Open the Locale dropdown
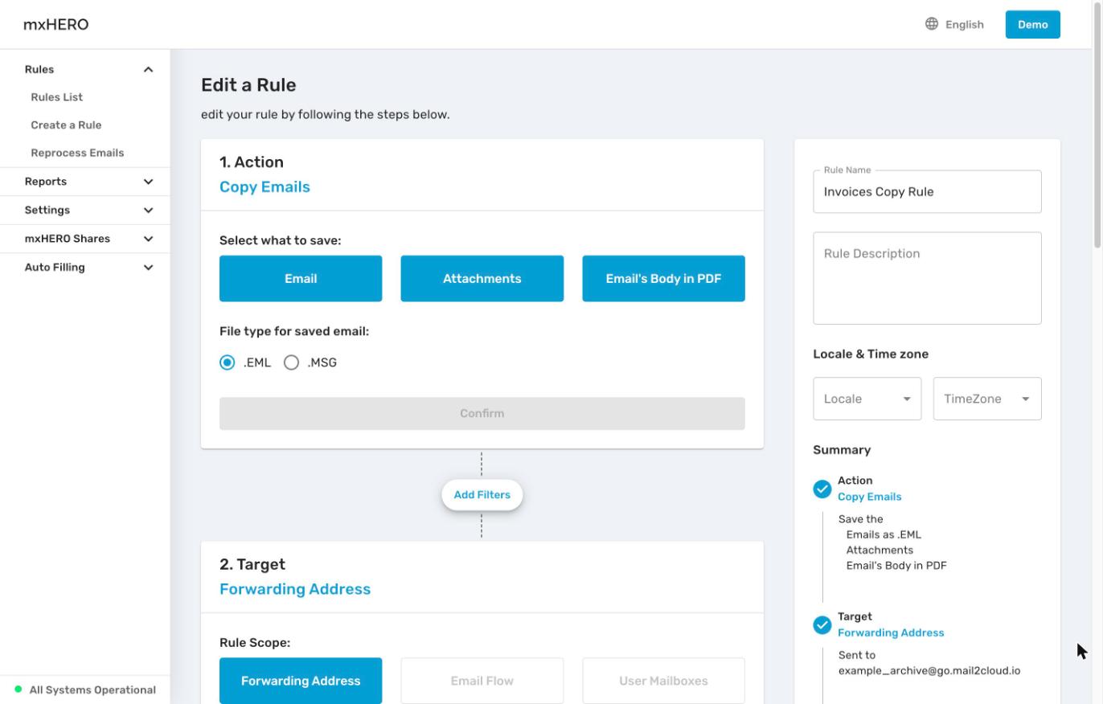 point(867,399)
